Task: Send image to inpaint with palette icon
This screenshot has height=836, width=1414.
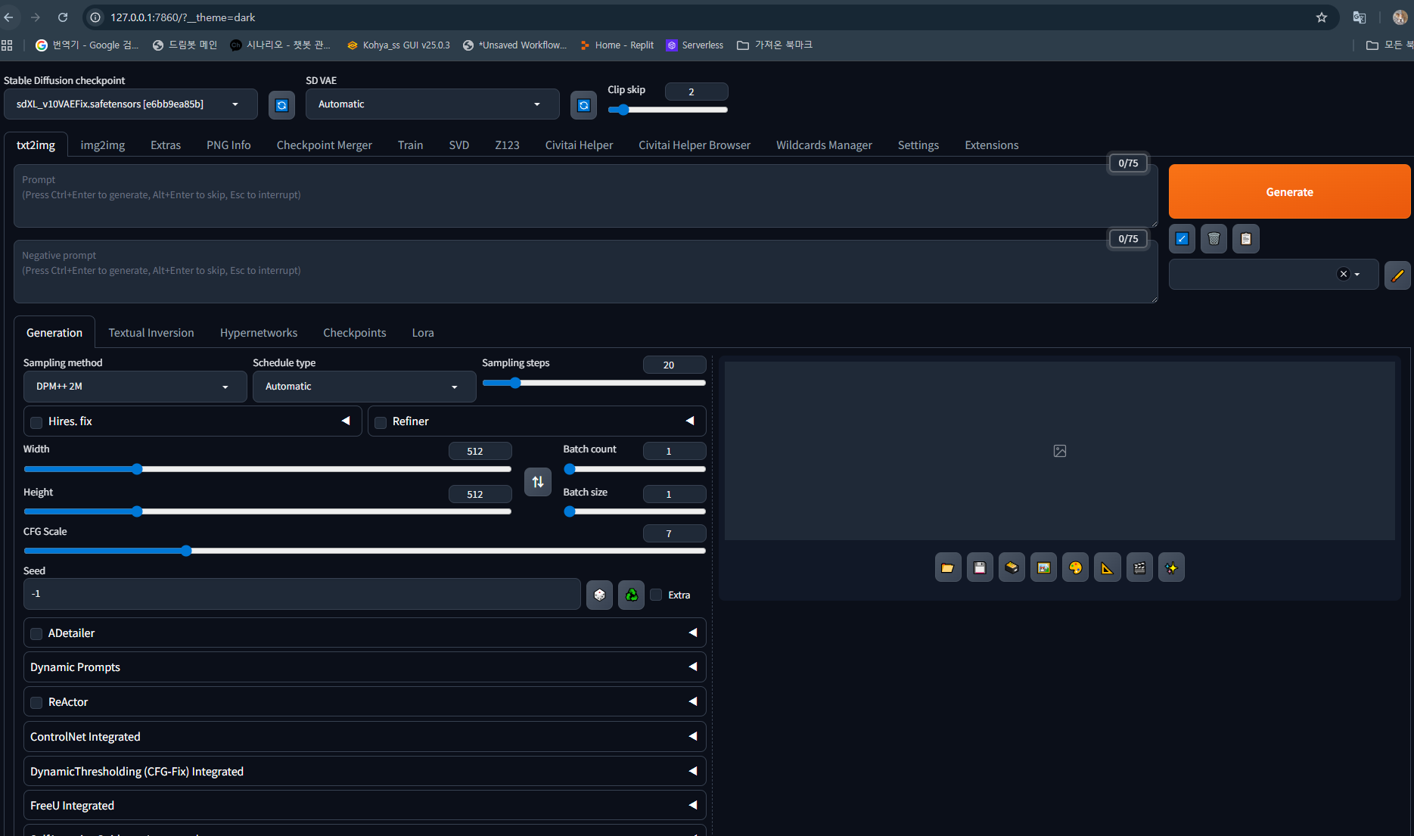Action: pyautogui.click(x=1075, y=567)
